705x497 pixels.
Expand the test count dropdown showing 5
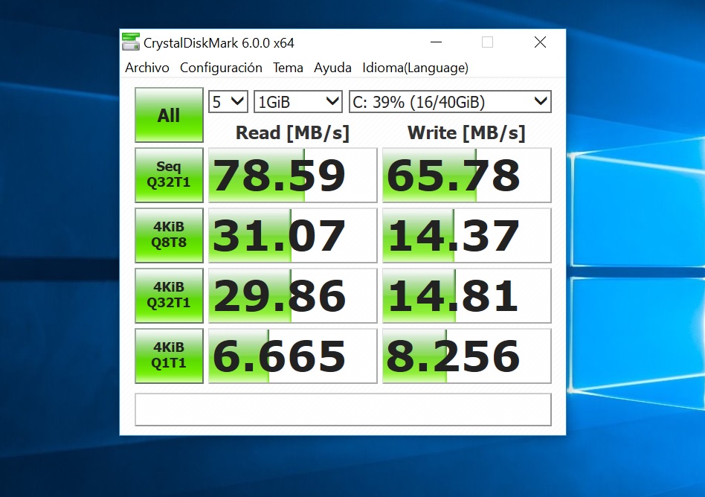tap(228, 102)
